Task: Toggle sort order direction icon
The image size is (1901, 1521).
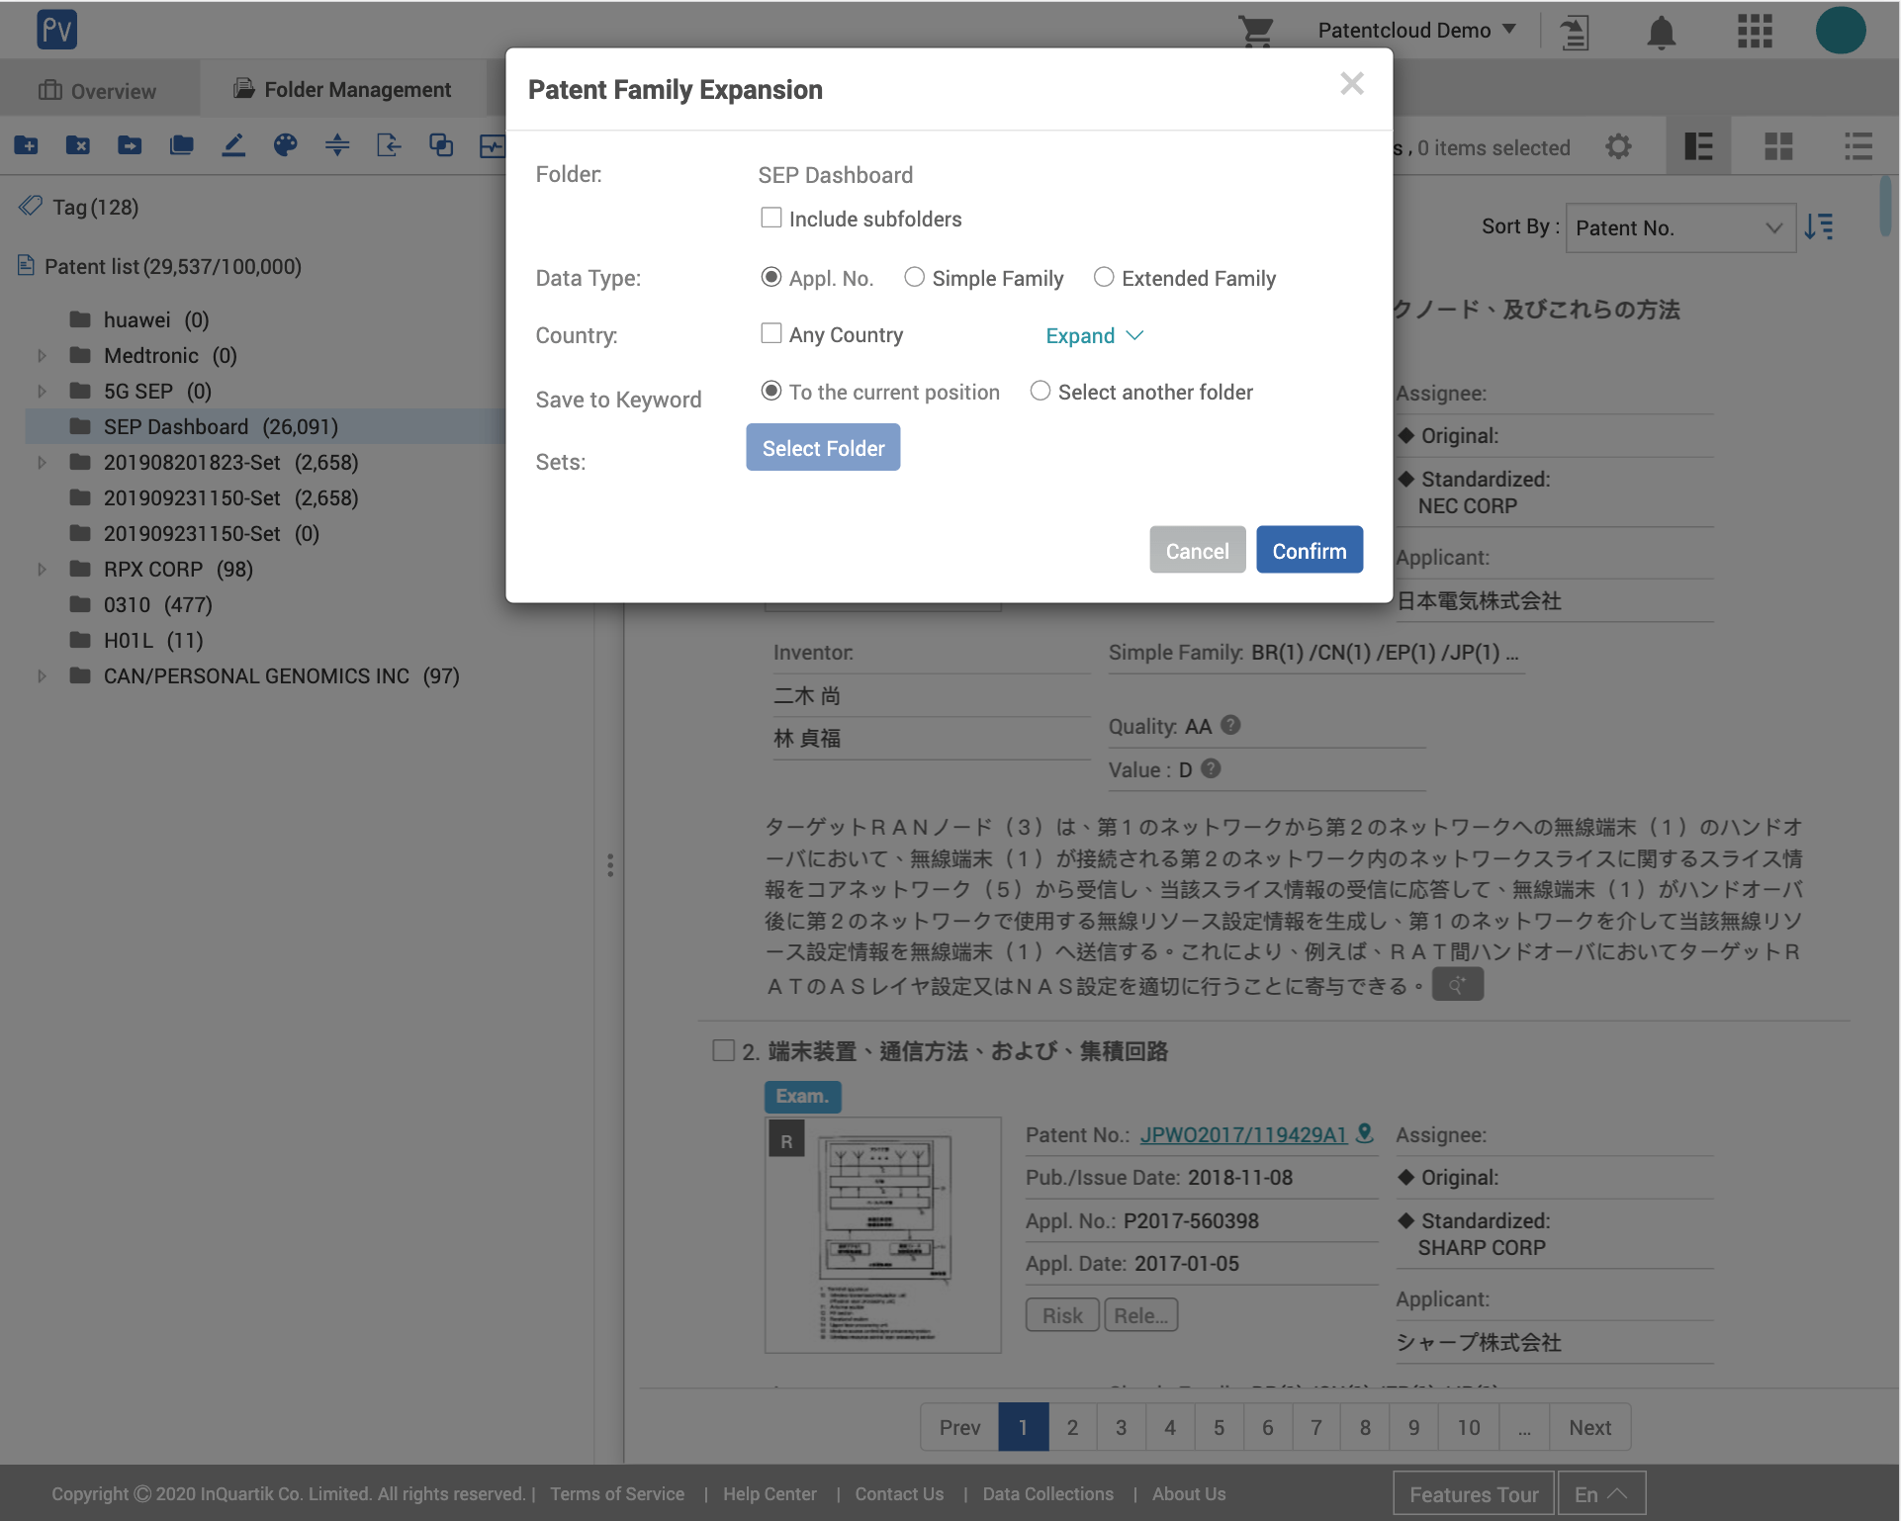Action: pyautogui.click(x=1819, y=227)
